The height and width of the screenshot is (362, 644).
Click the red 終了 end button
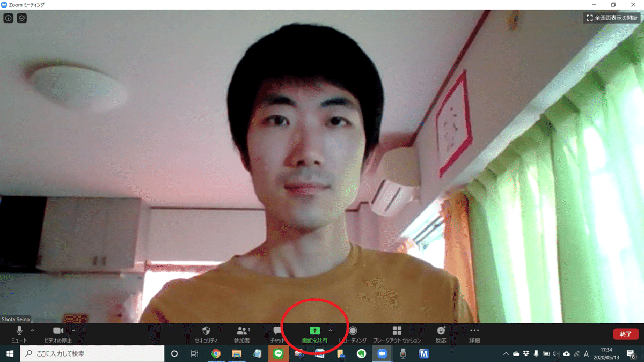click(x=626, y=334)
